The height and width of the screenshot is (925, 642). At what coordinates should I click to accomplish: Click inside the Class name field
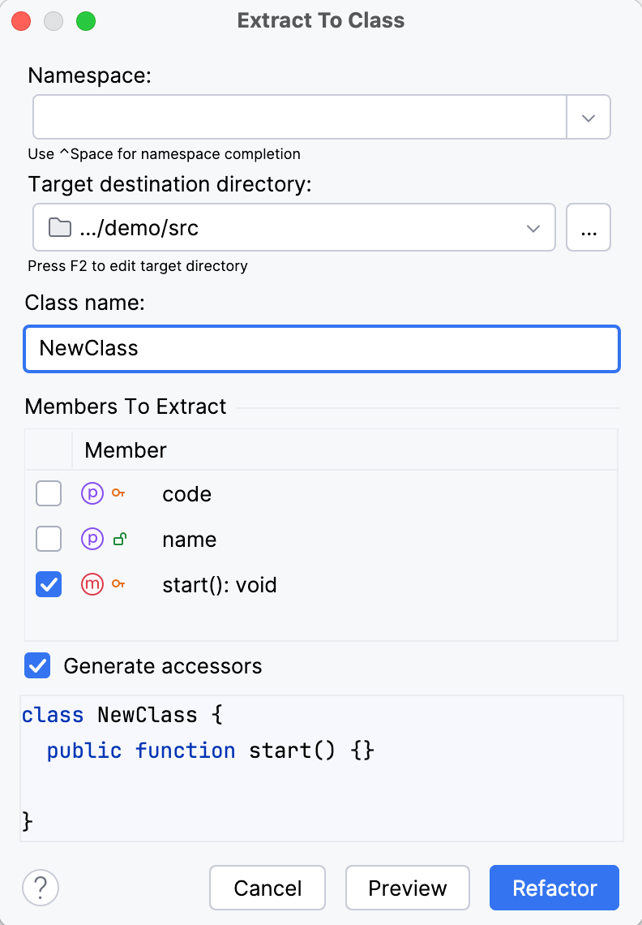(321, 348)
